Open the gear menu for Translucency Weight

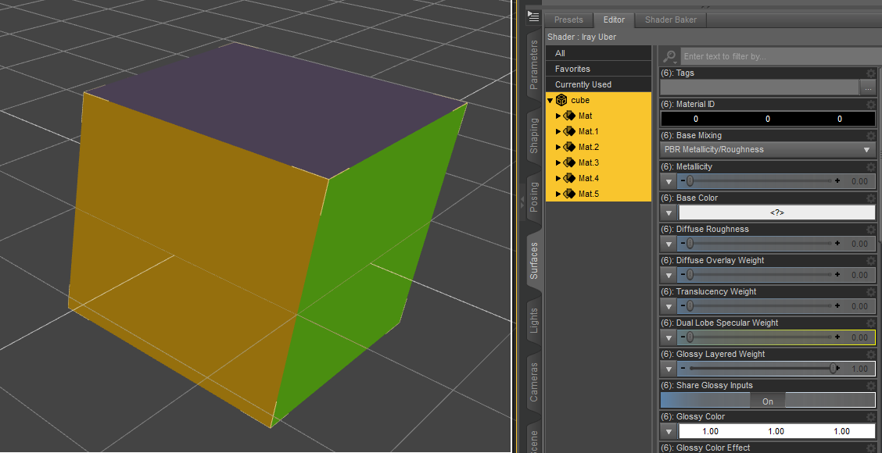coord(871,291)
